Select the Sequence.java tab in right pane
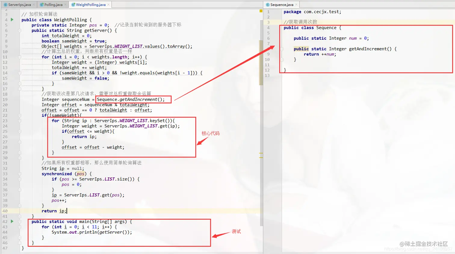Viewport: 455px width, 254px height. (282, 5)
